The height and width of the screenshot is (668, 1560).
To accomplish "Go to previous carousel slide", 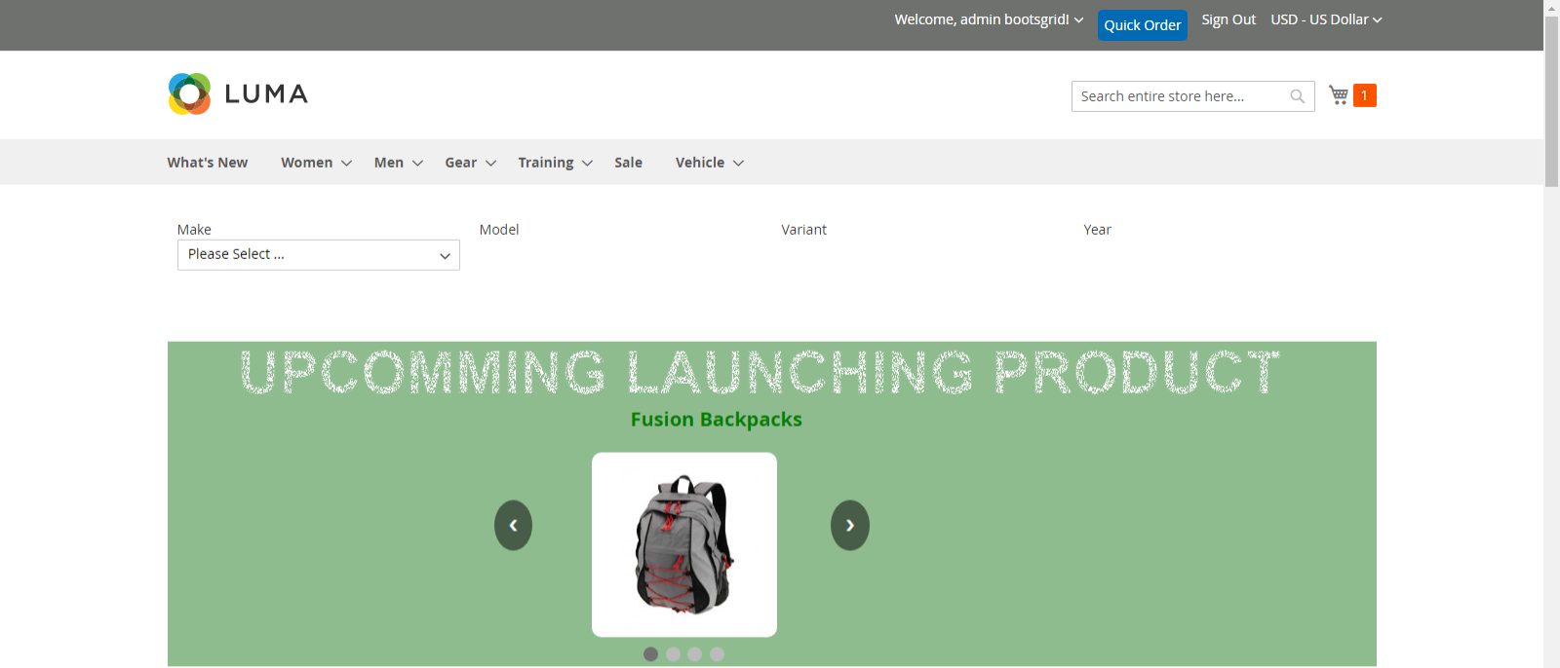I will pos(513,525).
